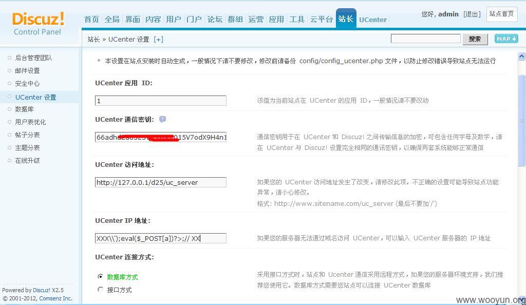526x305 pixels.
Task: Open 帖子分表 in the sidebar
Action: [28, 135]
